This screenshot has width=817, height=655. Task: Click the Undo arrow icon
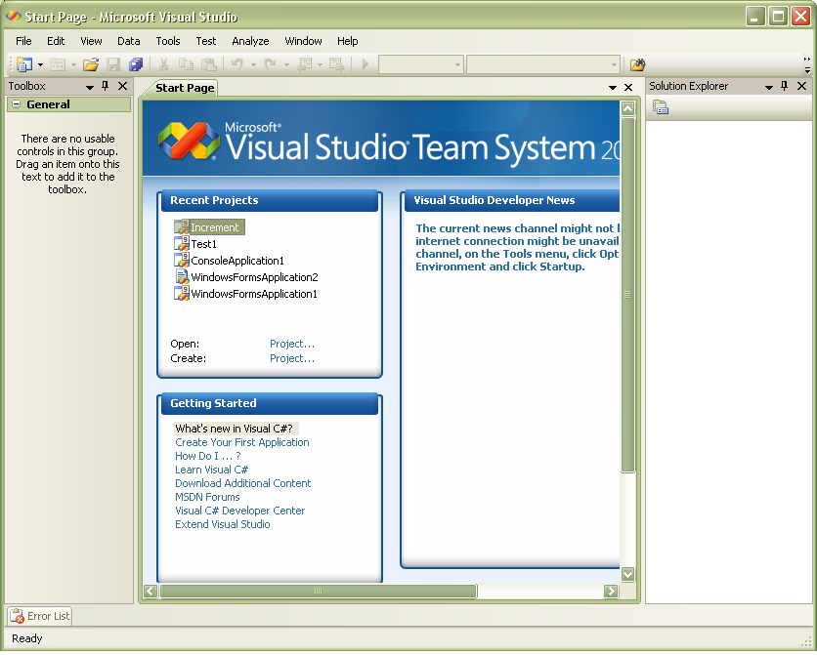pyautogui.click(x=237, y=64)
